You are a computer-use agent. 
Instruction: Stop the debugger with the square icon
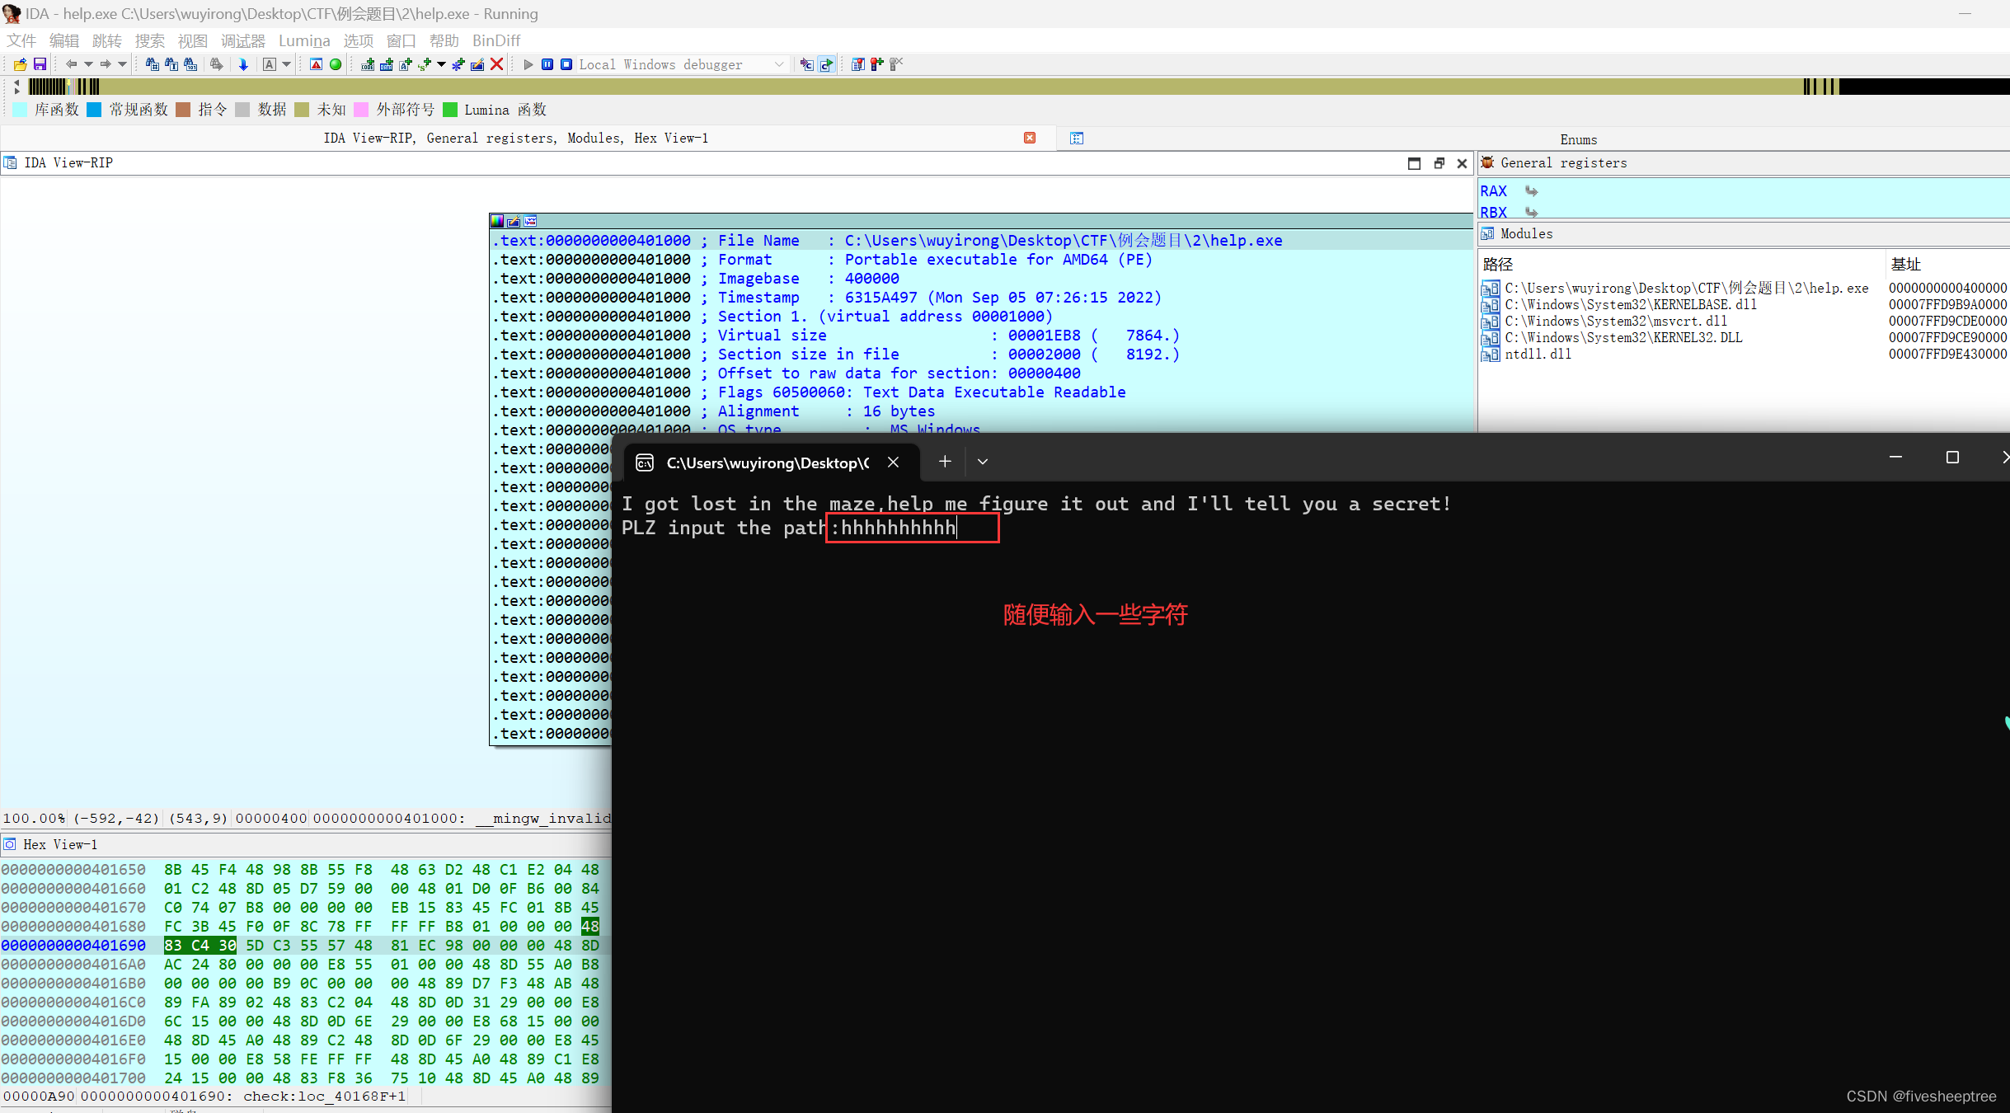(x=566, y=64)
